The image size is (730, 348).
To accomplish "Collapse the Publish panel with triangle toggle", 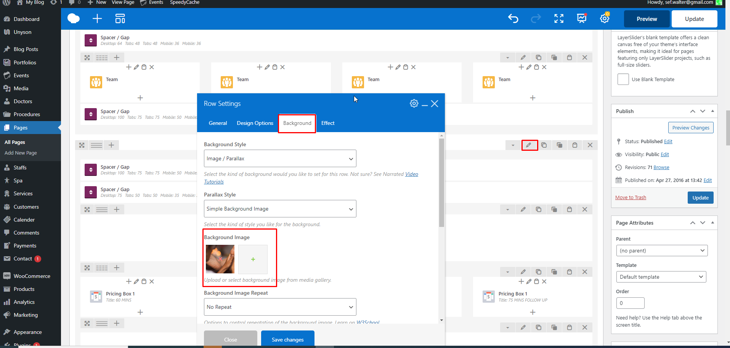I will pos(712,111).
